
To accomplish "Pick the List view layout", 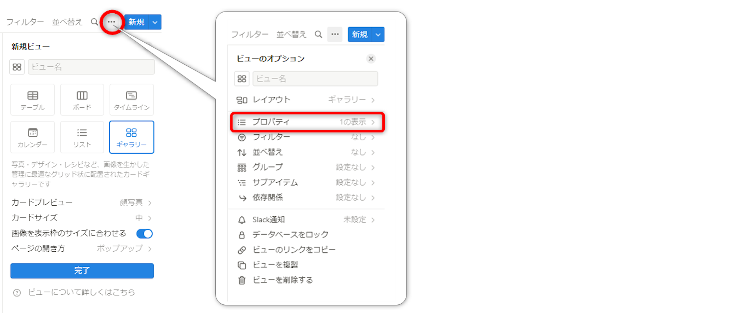I will point(82,137).
